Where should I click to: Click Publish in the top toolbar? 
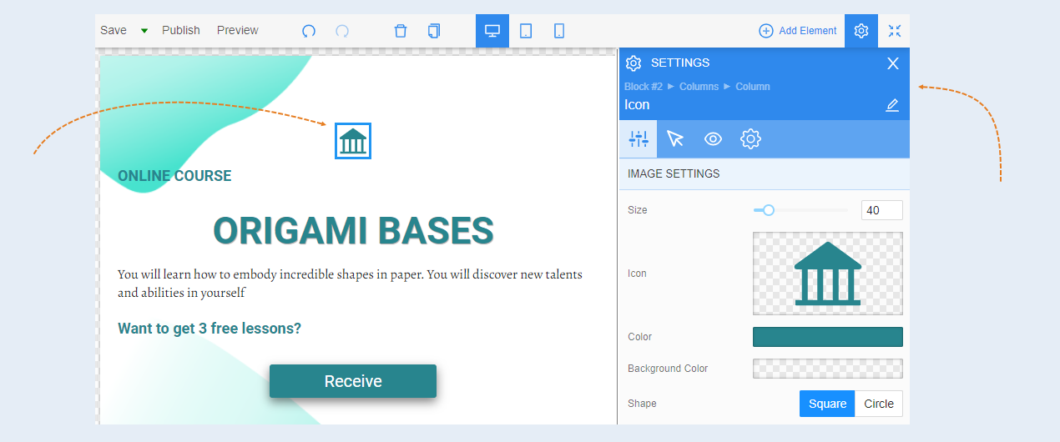click(x=181, y=31)
